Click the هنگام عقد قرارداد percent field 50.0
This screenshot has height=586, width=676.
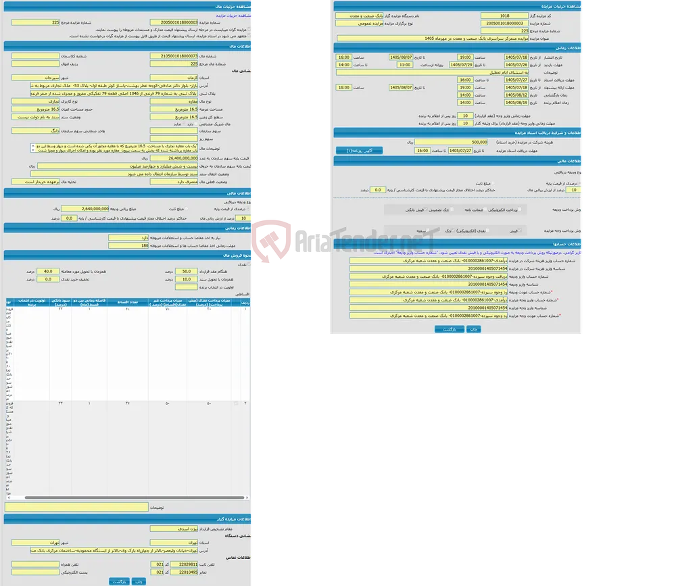pyautogui.click(x=187, y=272)
